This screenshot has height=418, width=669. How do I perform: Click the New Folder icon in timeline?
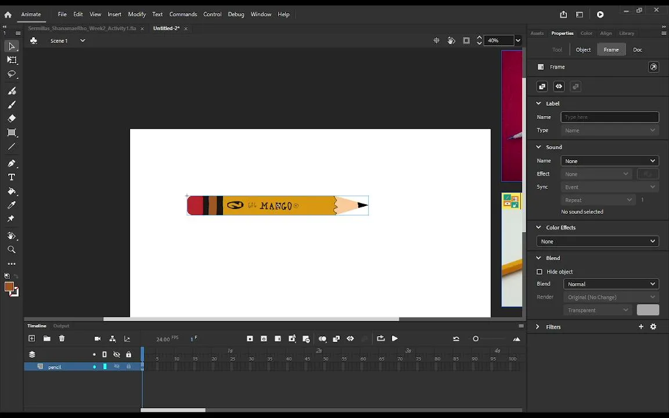(x=47, y=338)
